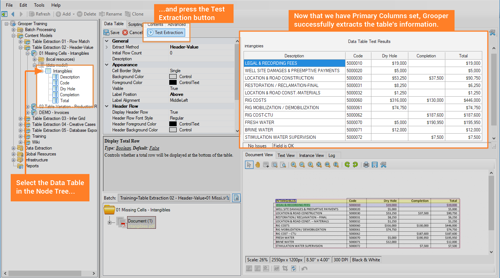The width and height of the screenshot is (500, 278).
Task: Select the hand pan tool
Action: pos(257,165)
